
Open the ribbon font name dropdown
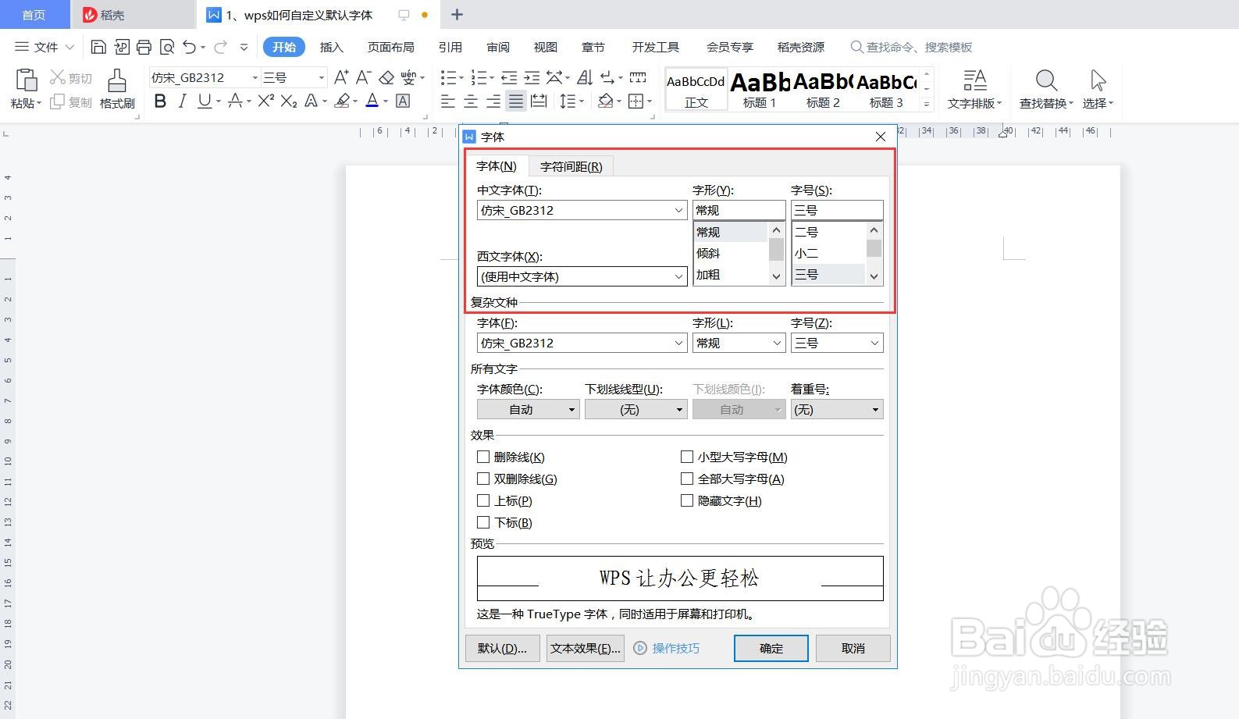pos(255,77)
